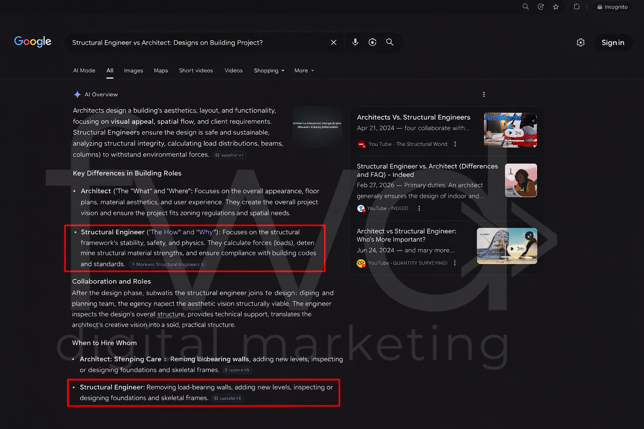Click inside the Google search input field
The height and width of the screenshot is (429, 644).
(x=197, y=42)
